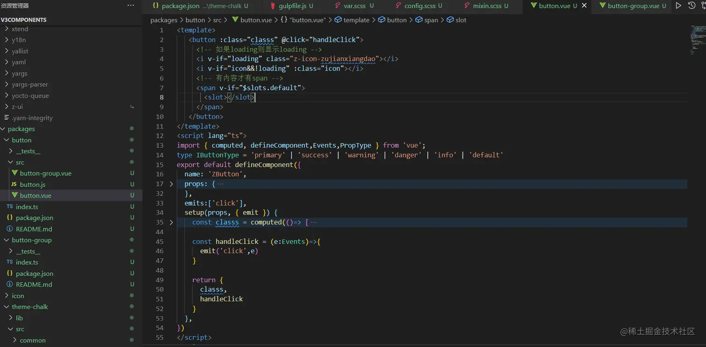706x347 pixels.
Task: Close the button.vue tab
Action: 584,6
